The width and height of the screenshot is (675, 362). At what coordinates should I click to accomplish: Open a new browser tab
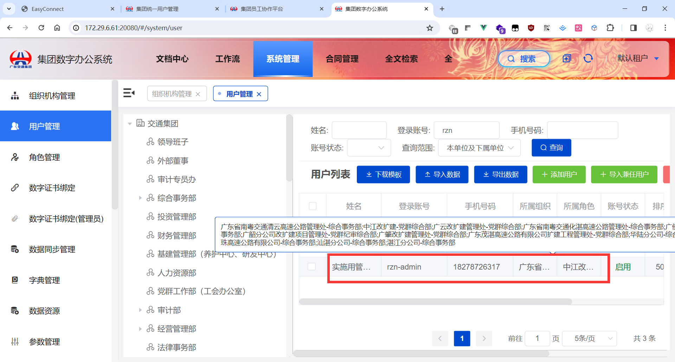442,9
